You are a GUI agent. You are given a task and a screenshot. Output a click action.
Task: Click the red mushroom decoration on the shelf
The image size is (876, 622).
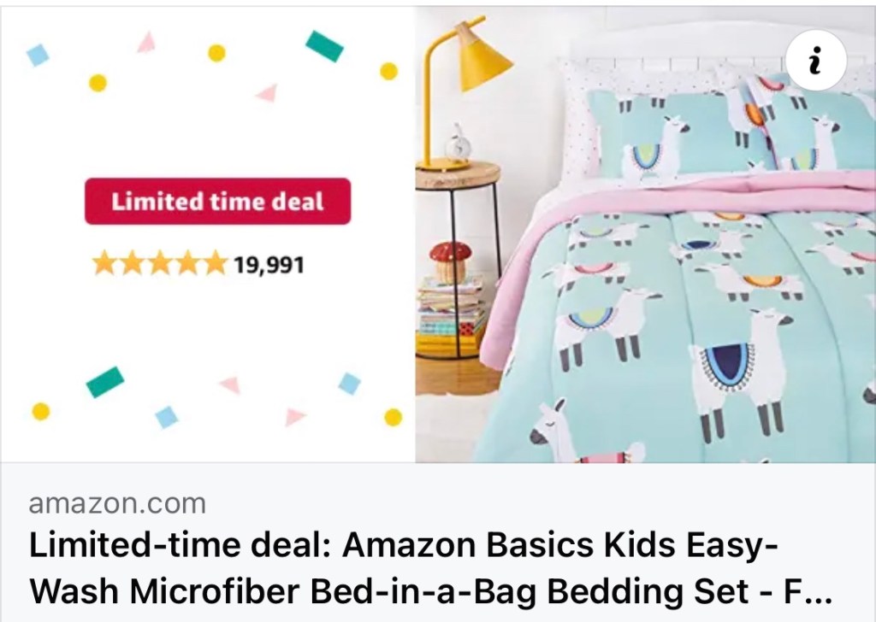click(450, 262)
